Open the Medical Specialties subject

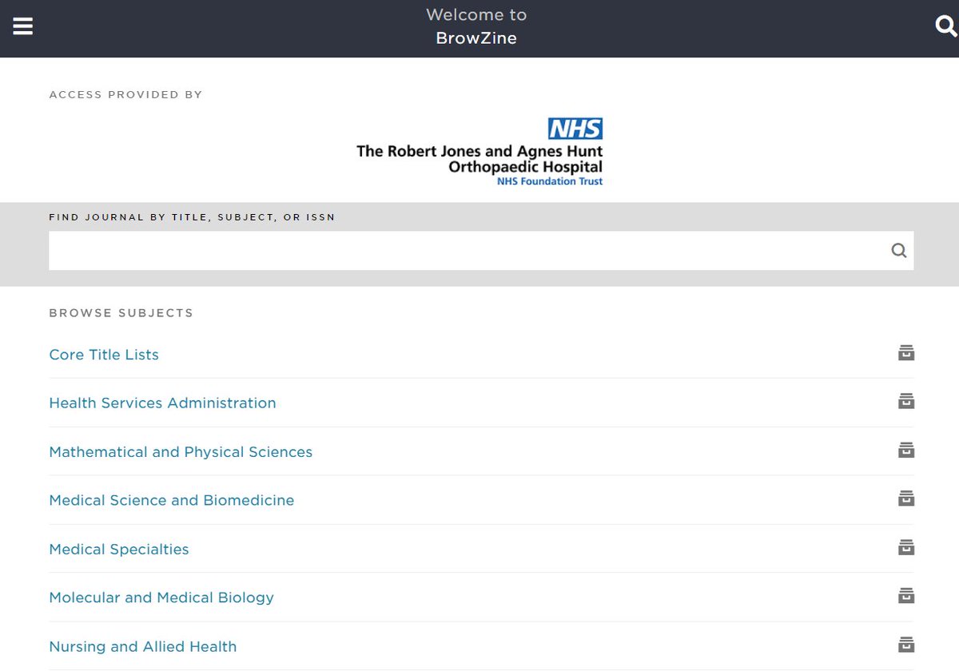pyautogui.click(x=119, y=550)
